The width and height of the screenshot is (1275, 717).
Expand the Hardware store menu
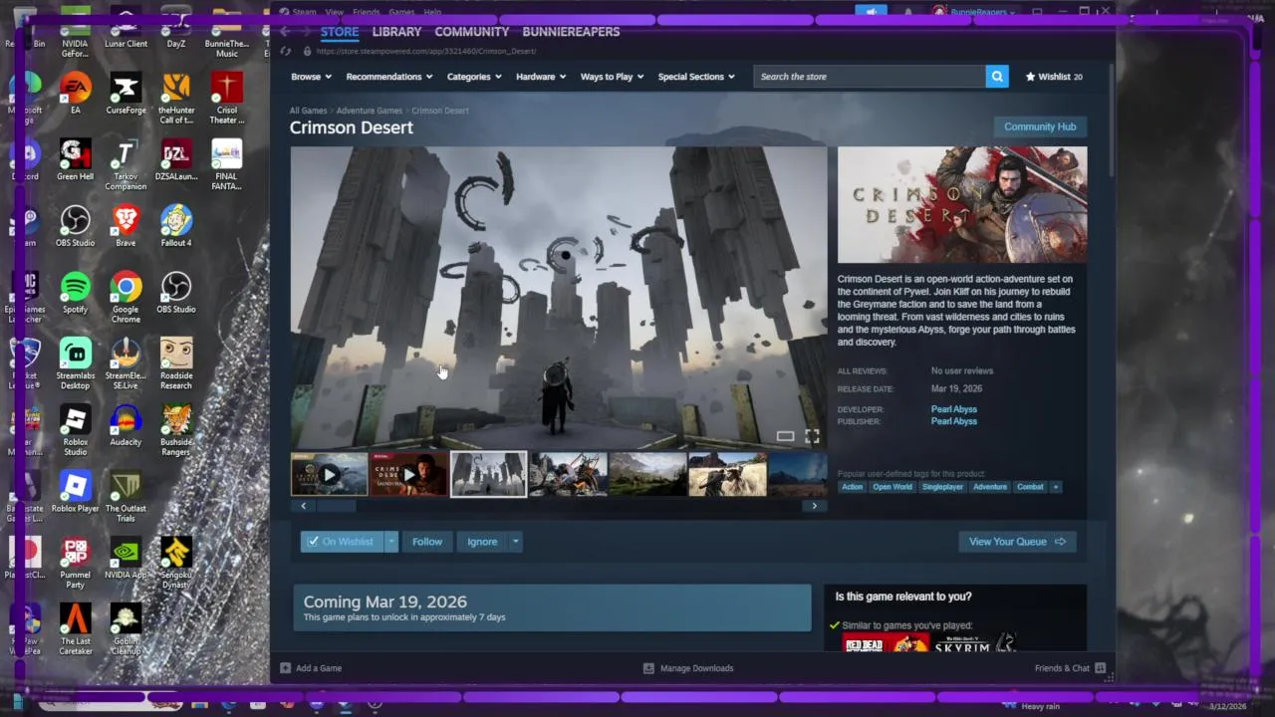541,77
